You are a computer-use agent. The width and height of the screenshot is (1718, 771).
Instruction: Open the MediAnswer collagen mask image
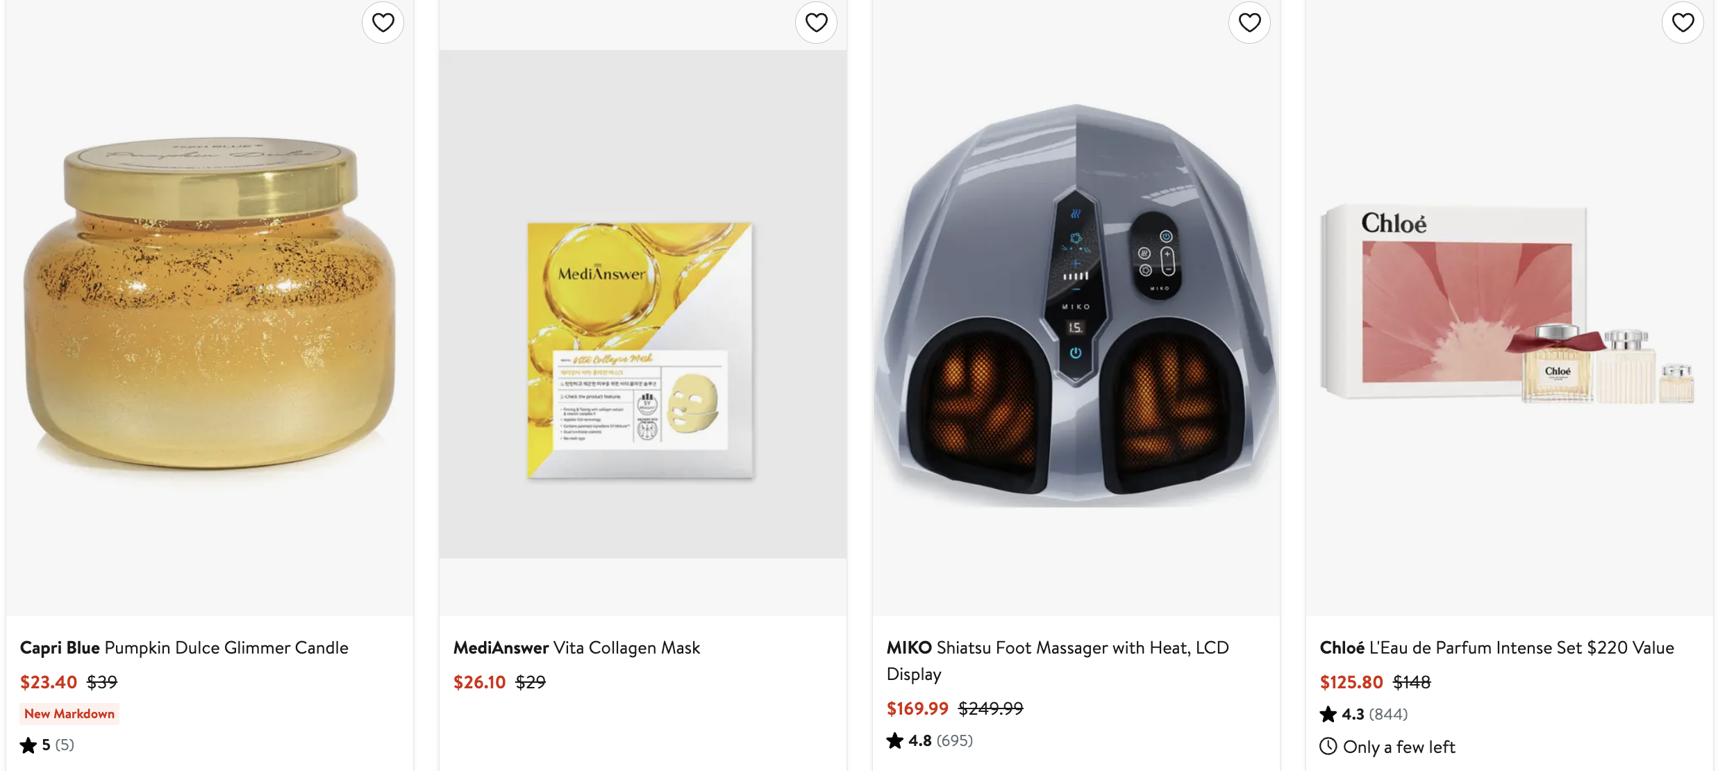click(642, 306)
